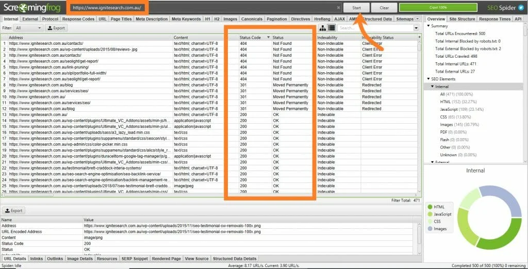Switch to the Meta Description tab
528x269 pixels.
[x=152, y=19]
